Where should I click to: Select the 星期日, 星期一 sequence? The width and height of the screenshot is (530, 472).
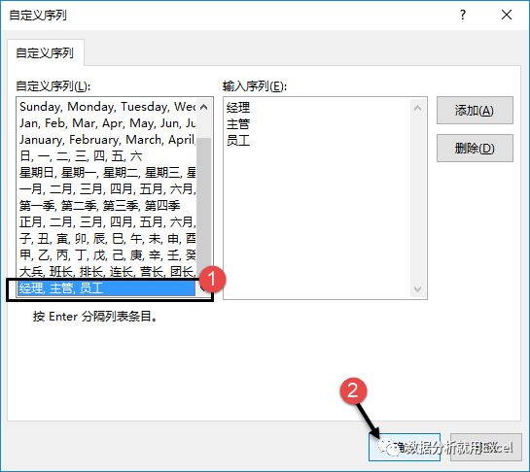(x=107, y=173)
